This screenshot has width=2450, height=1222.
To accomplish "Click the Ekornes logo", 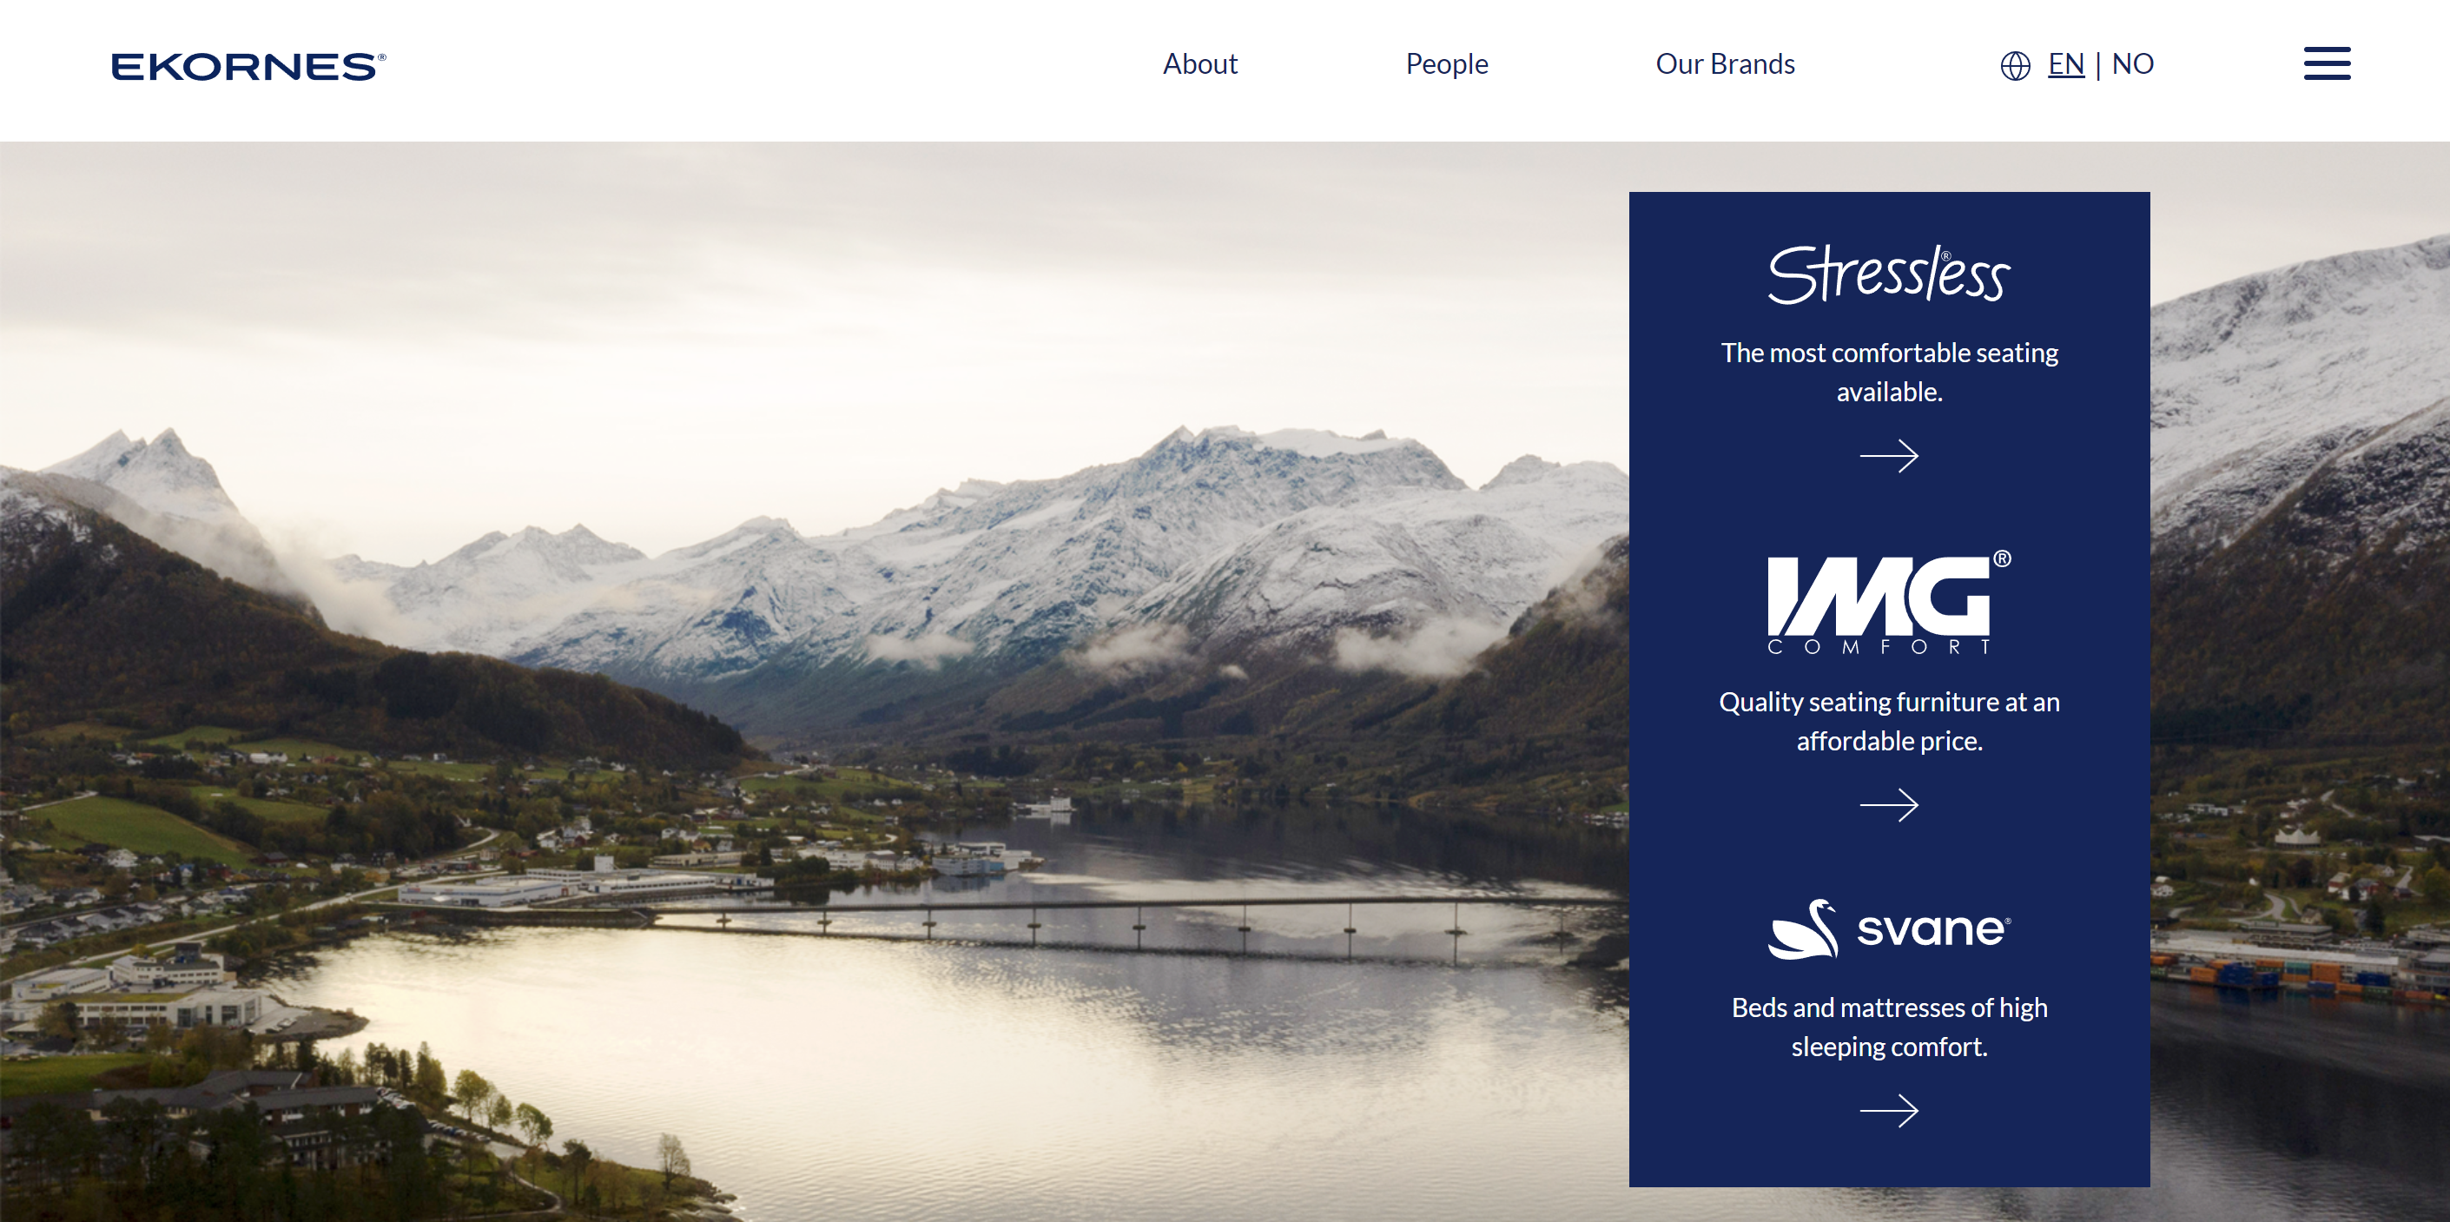I will tap(248, 67).
